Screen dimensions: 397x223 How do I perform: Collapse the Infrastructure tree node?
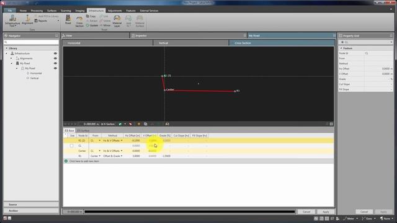tap(7, 53)
